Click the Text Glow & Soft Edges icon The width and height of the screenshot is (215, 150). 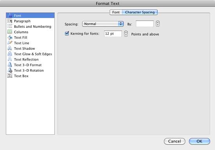pos(10,54)
